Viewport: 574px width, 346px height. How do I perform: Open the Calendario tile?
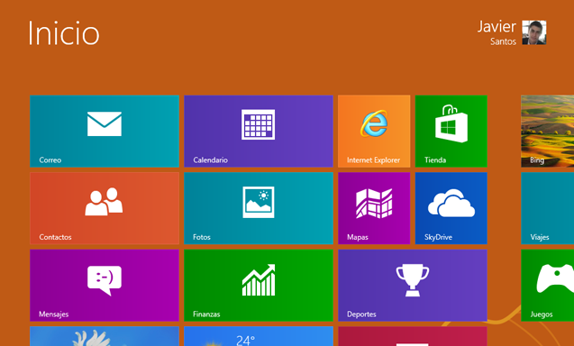point(259,131)
